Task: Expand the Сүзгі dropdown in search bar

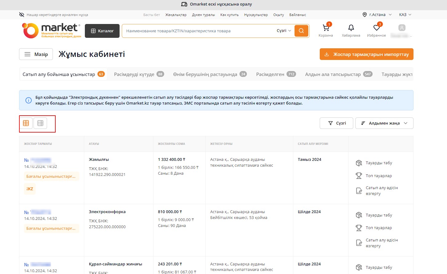Action: point(284,31)
